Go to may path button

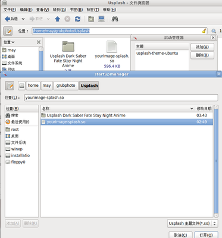coord(46,86)
